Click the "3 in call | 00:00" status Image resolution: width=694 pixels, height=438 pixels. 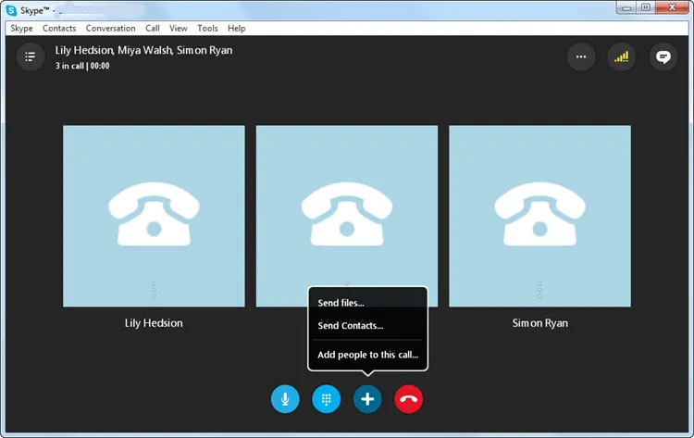[82, 66]
